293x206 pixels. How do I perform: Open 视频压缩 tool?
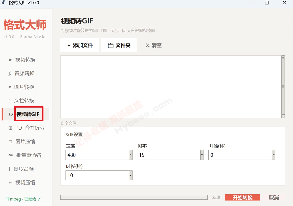click(x=25, y=183)
